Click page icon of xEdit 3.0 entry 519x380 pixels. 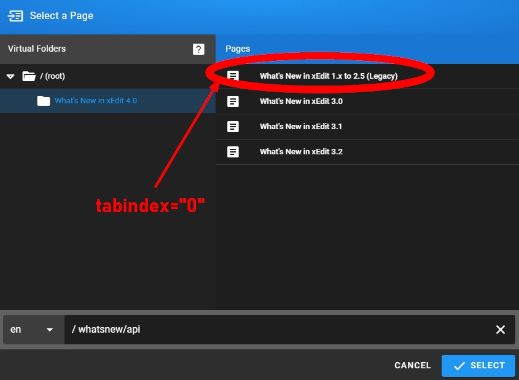233,101
